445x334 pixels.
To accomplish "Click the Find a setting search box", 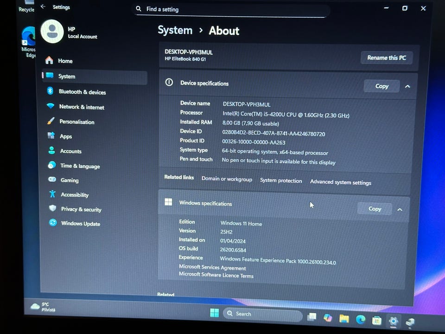I will tap(231, 10).
